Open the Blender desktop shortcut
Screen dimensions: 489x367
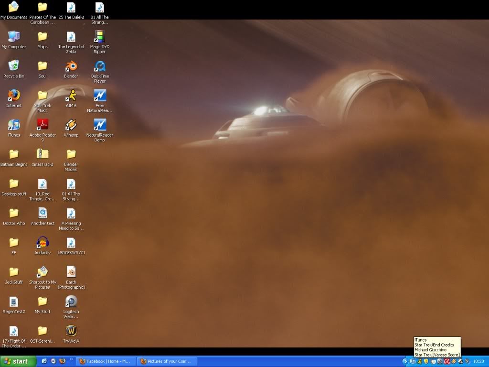click(x=71, y=66)
